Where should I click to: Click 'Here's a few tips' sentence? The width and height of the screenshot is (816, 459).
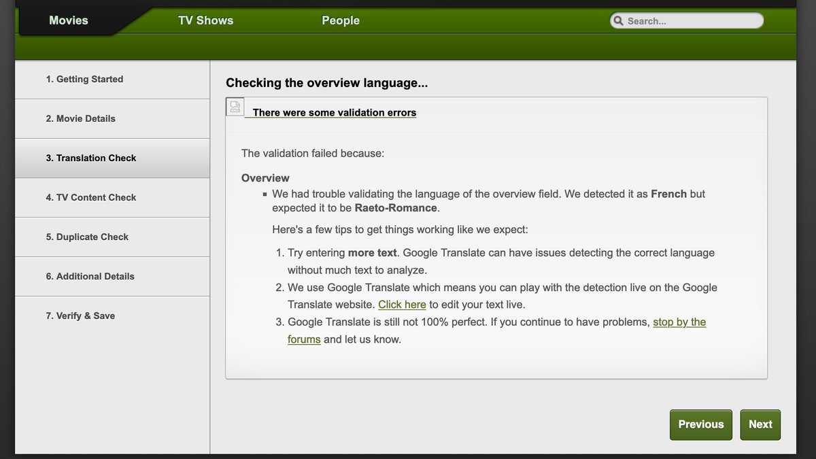(400, 230)
